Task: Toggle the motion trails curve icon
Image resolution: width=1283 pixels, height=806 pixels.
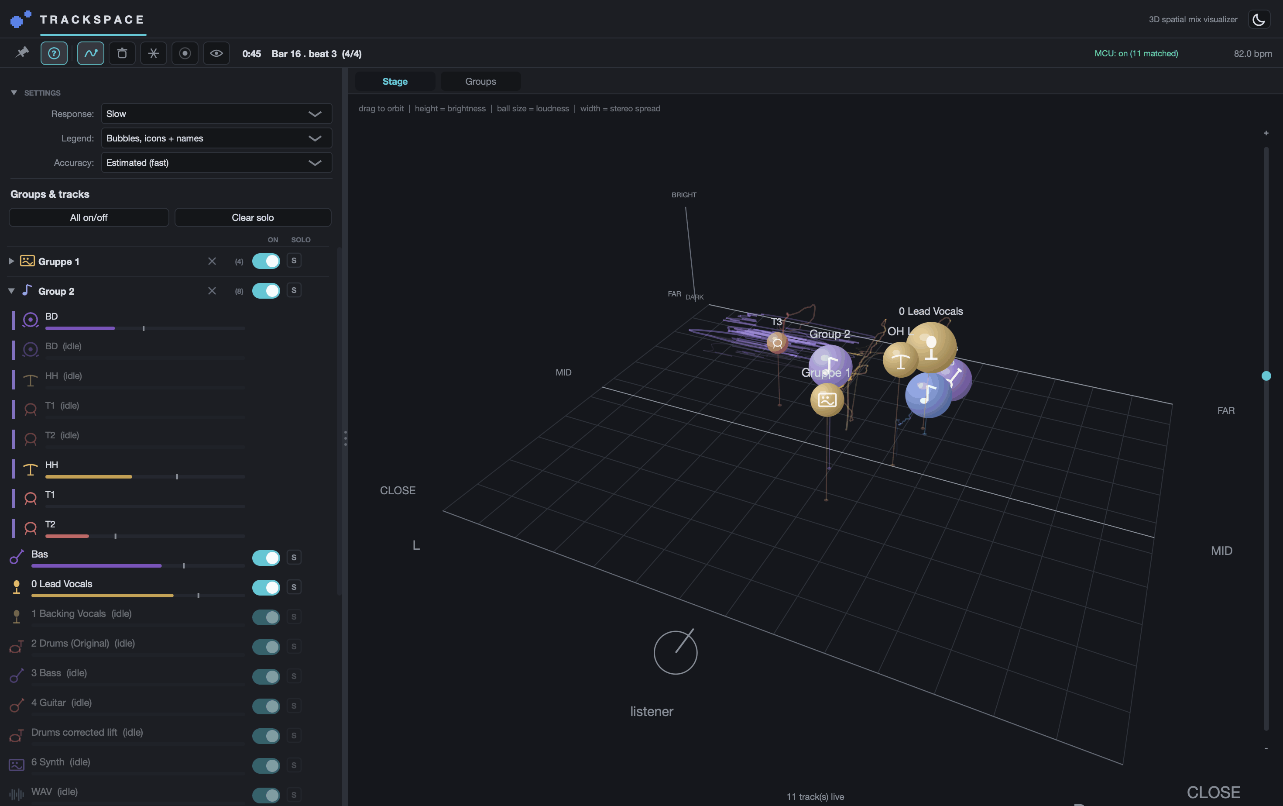Action: pos(91,53)
